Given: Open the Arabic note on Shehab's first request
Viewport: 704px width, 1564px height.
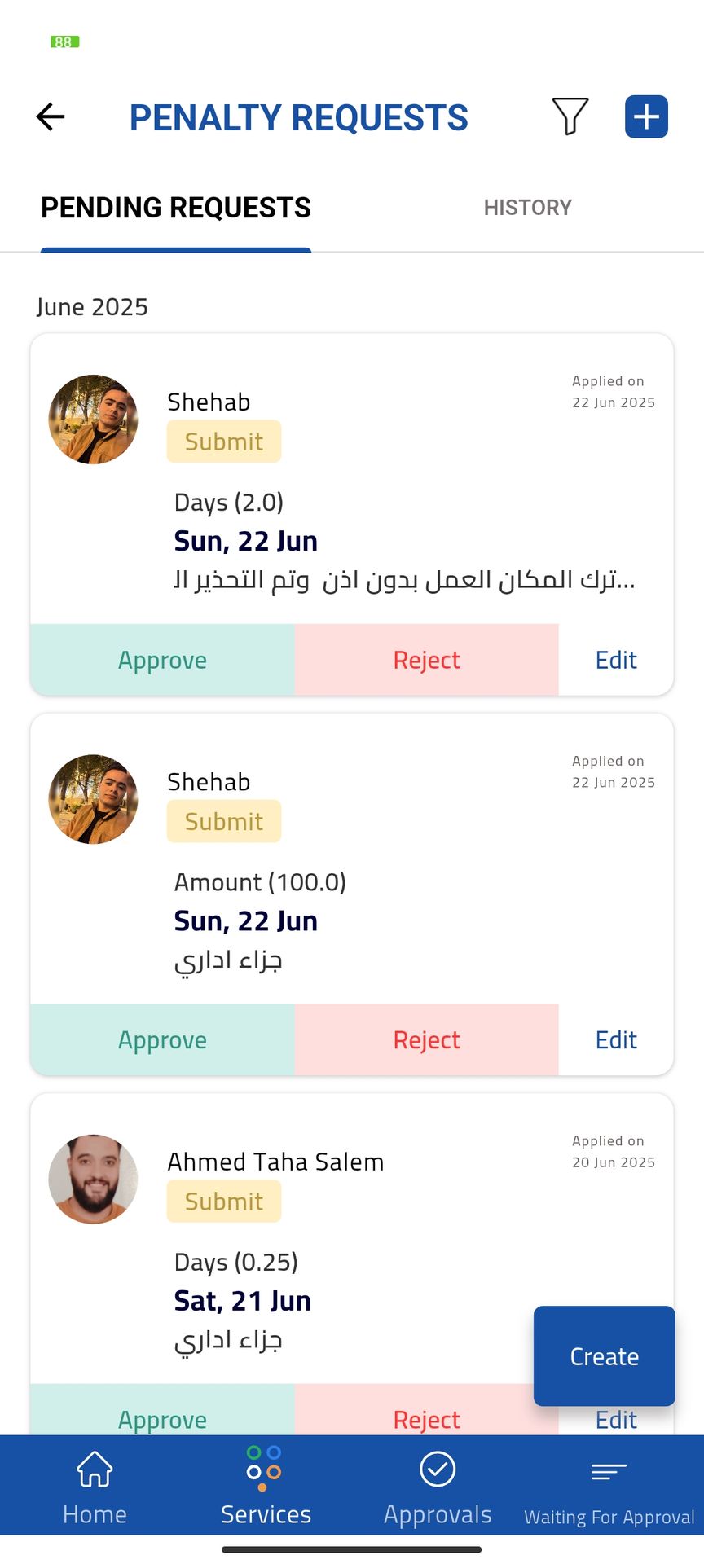Looking at the screenshot, I should click(404, 580).
